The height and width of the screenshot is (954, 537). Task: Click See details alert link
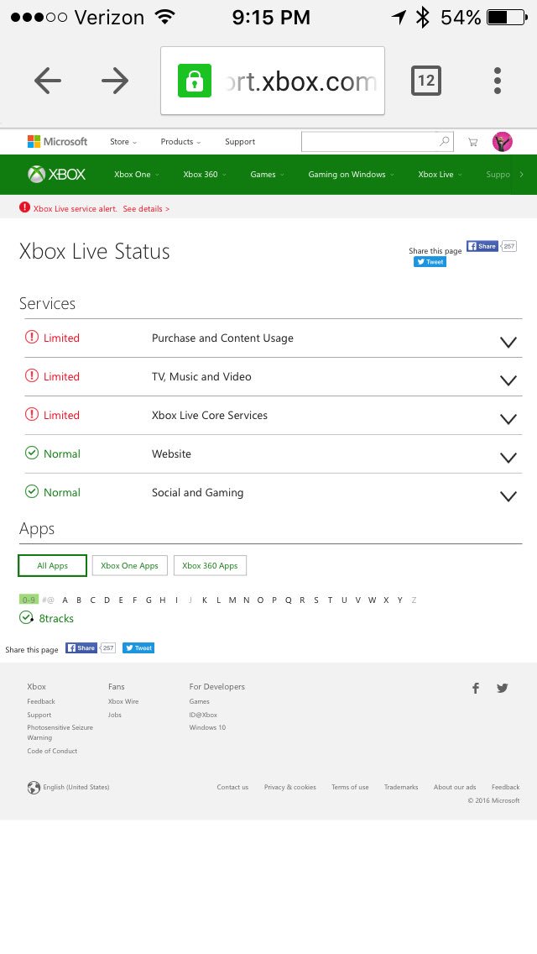(x=146, y=208)
